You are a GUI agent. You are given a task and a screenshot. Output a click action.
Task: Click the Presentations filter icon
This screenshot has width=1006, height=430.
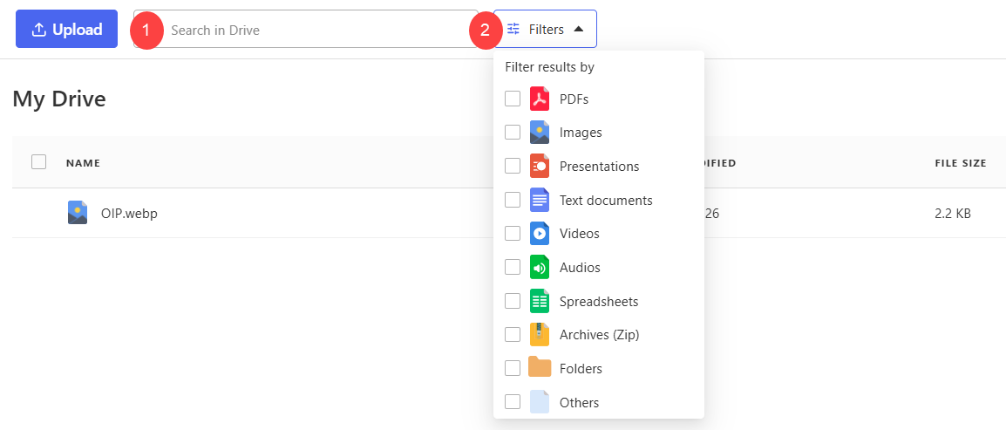[540, 167]
